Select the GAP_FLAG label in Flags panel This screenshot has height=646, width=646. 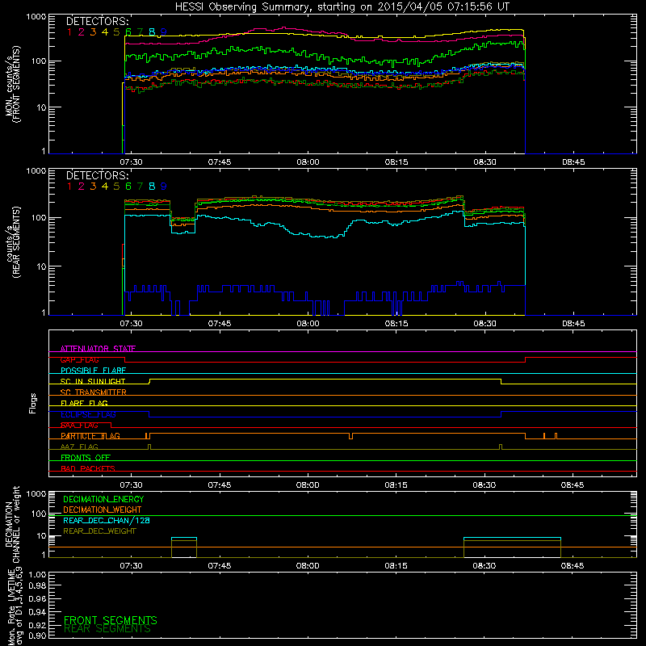click(79, 359)
